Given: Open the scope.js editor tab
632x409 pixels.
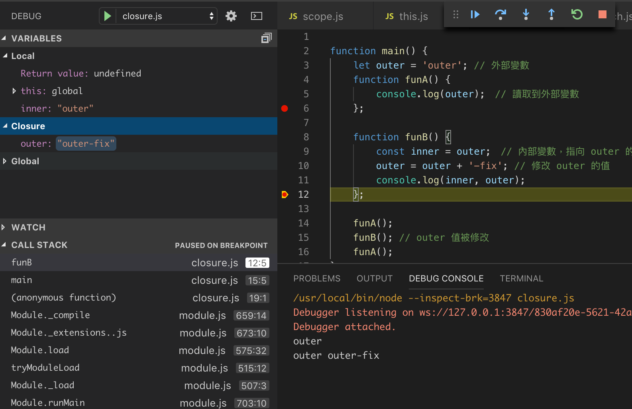Looking at the screenshot, I should point(322,16).
